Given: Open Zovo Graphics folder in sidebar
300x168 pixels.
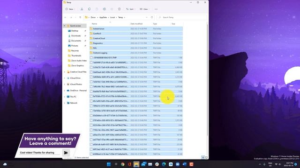Looking at the screenshot, I should coord(77,65).
